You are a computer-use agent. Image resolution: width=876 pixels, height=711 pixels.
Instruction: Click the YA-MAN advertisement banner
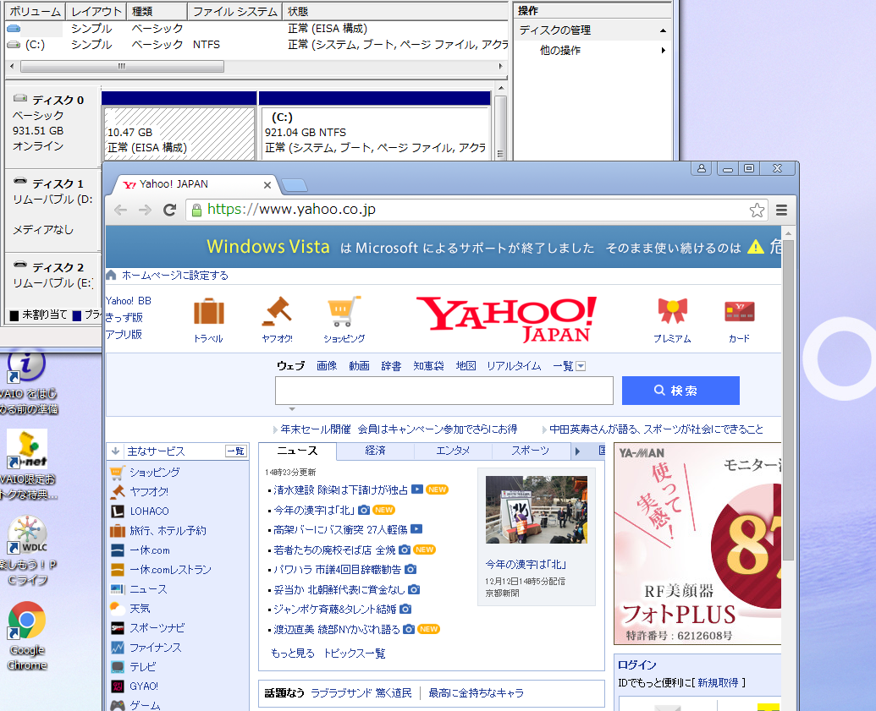tap(697, 544)
